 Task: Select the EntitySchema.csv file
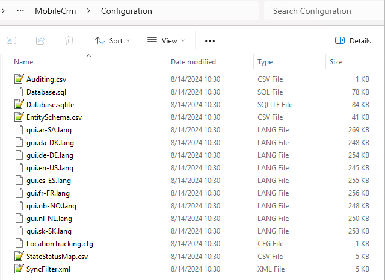pyautogui.click(x=54, y=117)
